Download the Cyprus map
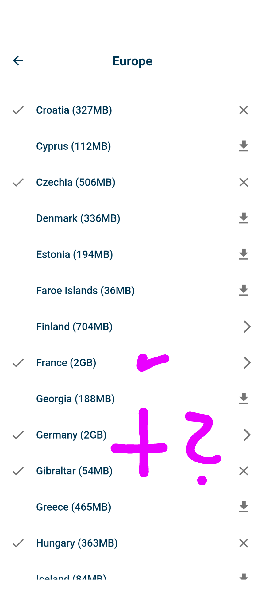265x595 pixels. click(244, 146)
